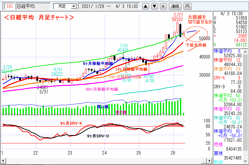Click the side panel scrollbar up arrow
The width and height of the screenshot is (249, 165).
246,52
